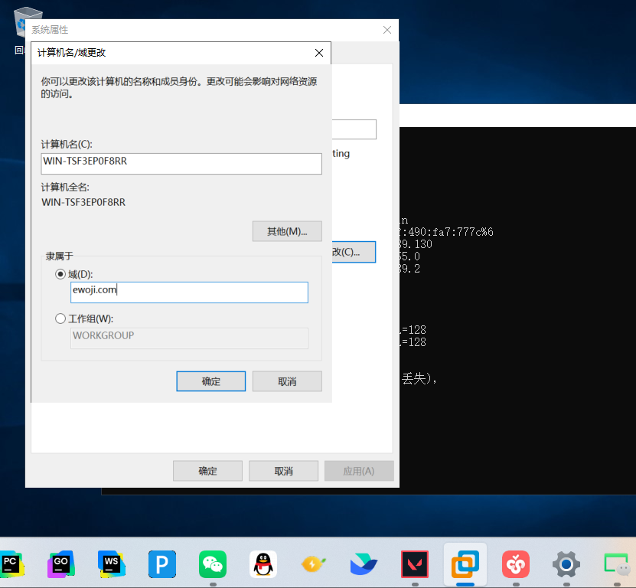Click the 丢失), text in the terminal

420,379
